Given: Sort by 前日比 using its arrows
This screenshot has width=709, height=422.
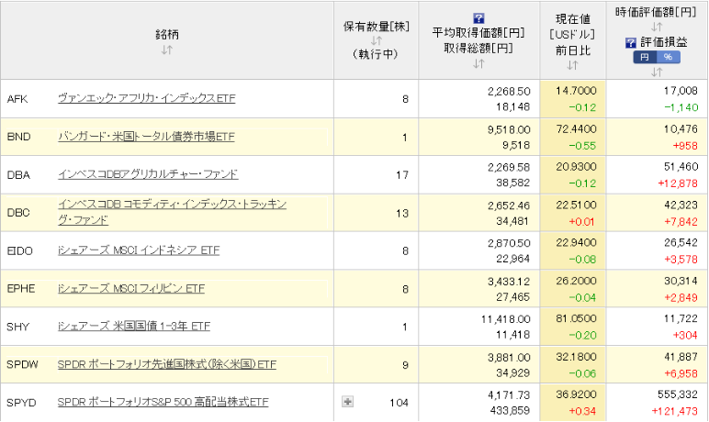Looking at the screenshot, I should coord(573,64).
